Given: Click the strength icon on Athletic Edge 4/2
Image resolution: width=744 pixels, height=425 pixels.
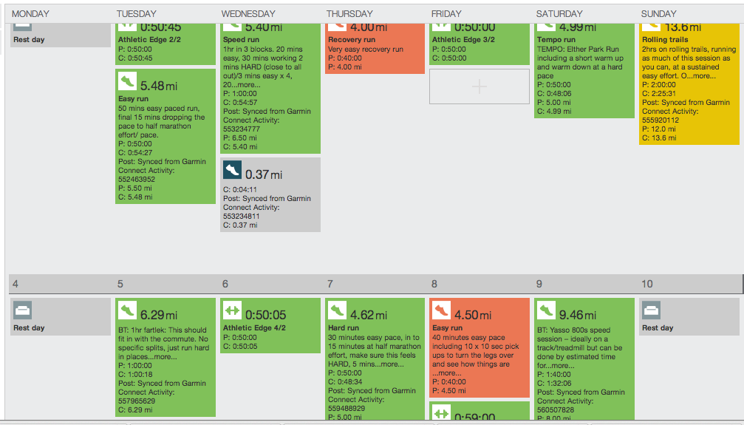Looking at the screenshot, I should click(x=233, y=310).
